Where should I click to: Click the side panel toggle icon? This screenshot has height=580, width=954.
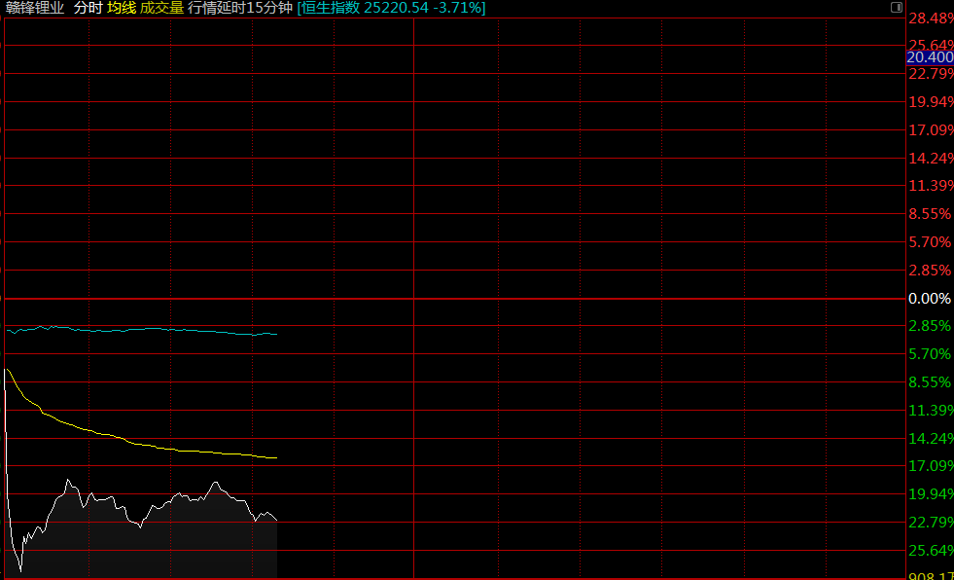(896, 8)
